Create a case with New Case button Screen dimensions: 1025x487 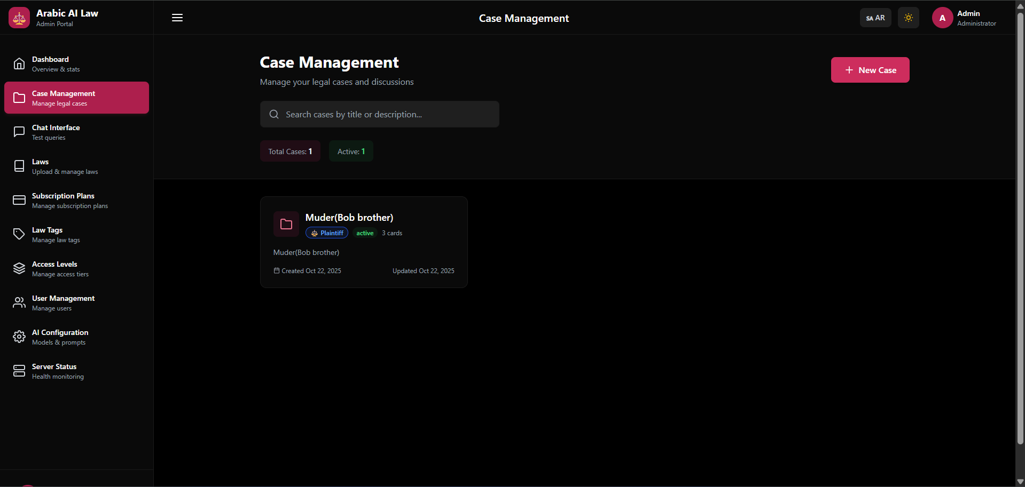(x=870, y=70)
